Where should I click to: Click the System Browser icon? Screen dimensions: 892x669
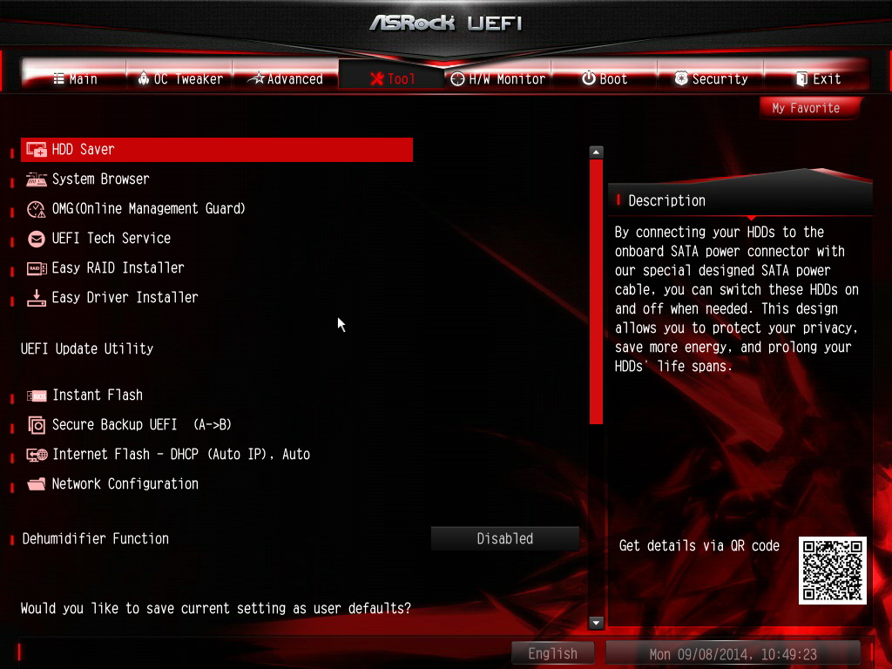coord(37,179)
